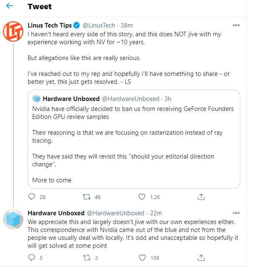Viewport: 257px width, 267px height.
Task: Open the Hardware Unboxed name in reply
Action: [x=56, y=213]
